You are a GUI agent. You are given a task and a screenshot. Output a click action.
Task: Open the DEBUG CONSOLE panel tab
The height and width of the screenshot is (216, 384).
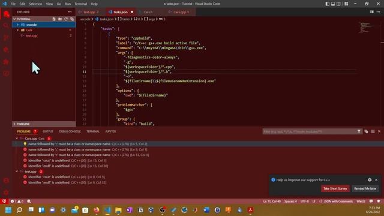coord(70,131)
